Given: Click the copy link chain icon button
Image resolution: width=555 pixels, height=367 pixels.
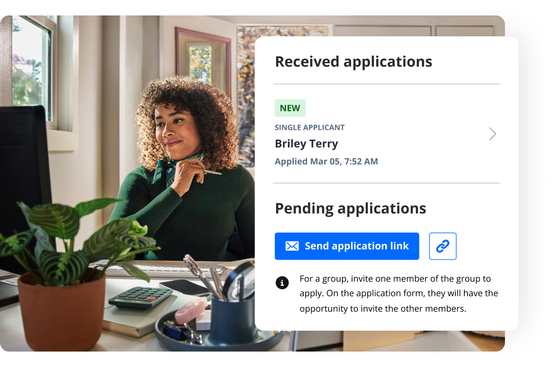Looking at the screenshot, I should pyautogui.click(x=443, y=246).
